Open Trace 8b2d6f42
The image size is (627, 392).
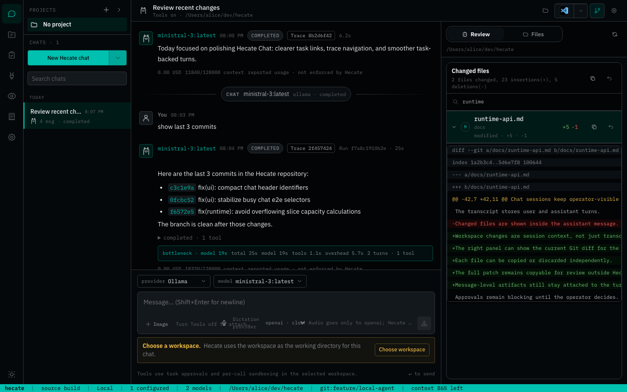tap(311, 35)
